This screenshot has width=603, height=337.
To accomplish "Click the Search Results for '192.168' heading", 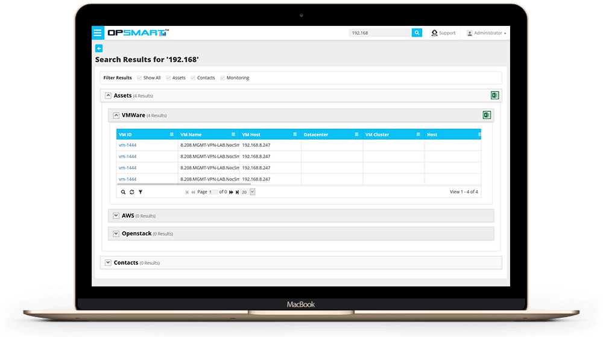I will click(x=147, y=60).
